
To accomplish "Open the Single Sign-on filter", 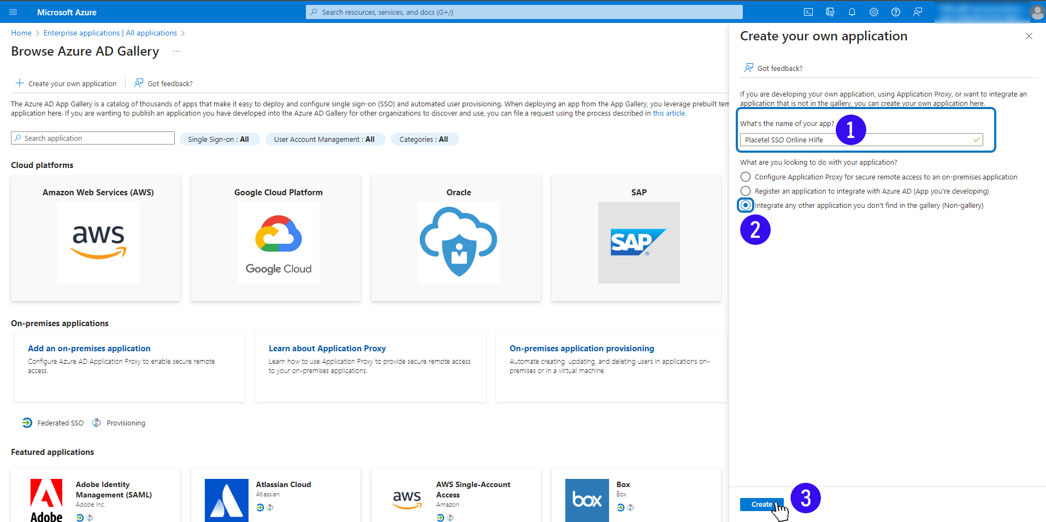I will [218, 139].
